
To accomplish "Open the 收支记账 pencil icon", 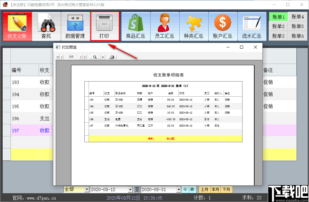I will click(17, 26).
